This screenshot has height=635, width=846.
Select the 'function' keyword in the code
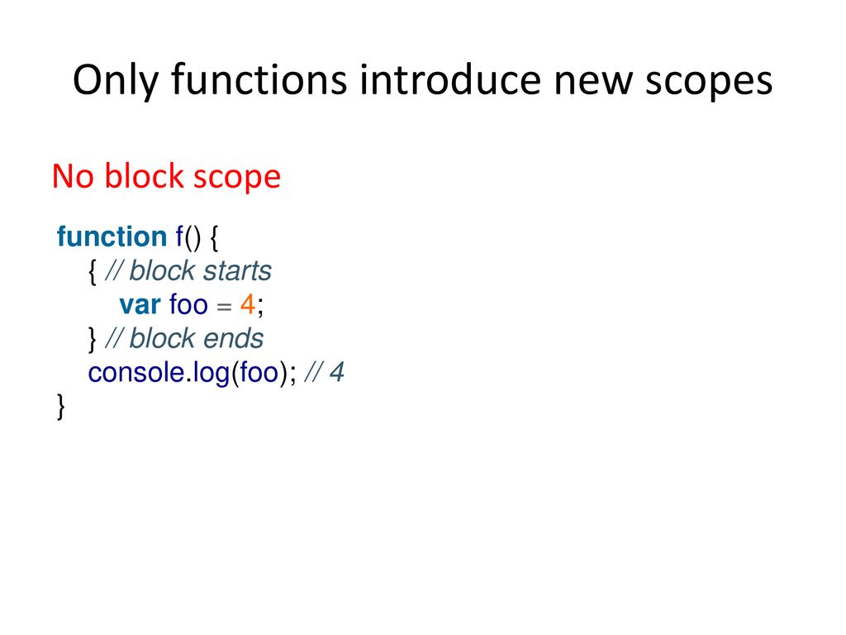[x=112, y=236]
